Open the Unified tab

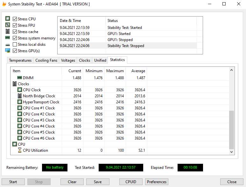coord(100,60)
